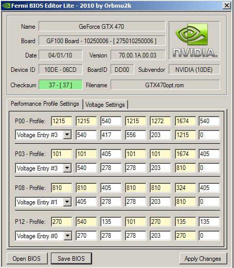Click the BoardID field DD00
Screen dimensions: 234x268
(x=122, y=69)
